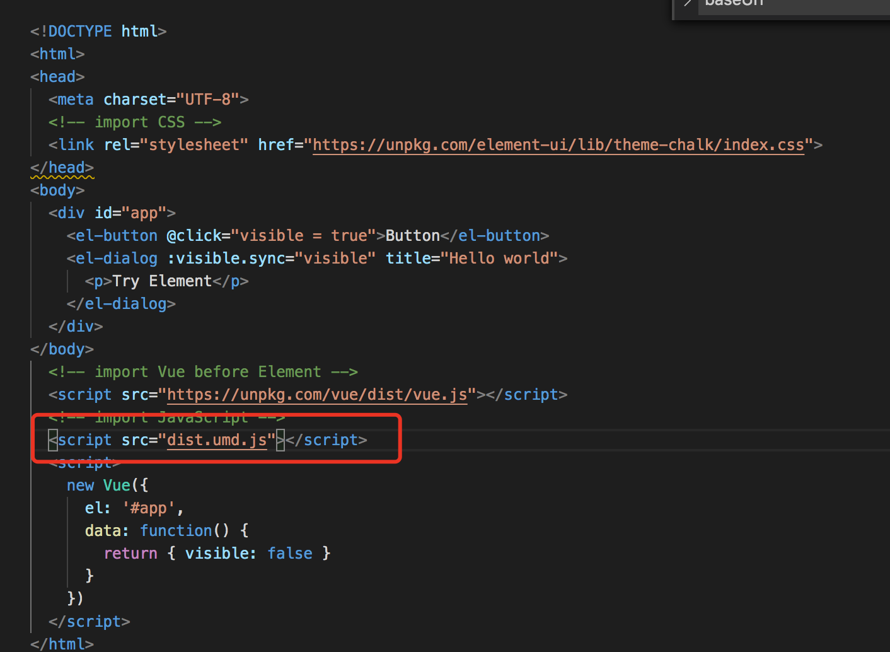Place cursor on the DOCTYPE declaration
890x652 pixels.
98,30
